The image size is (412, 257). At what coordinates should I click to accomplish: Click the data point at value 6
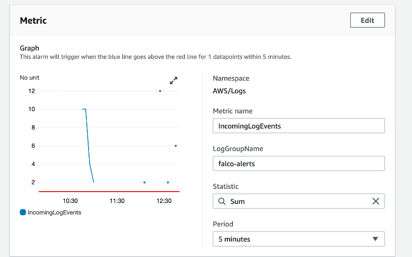176,146
